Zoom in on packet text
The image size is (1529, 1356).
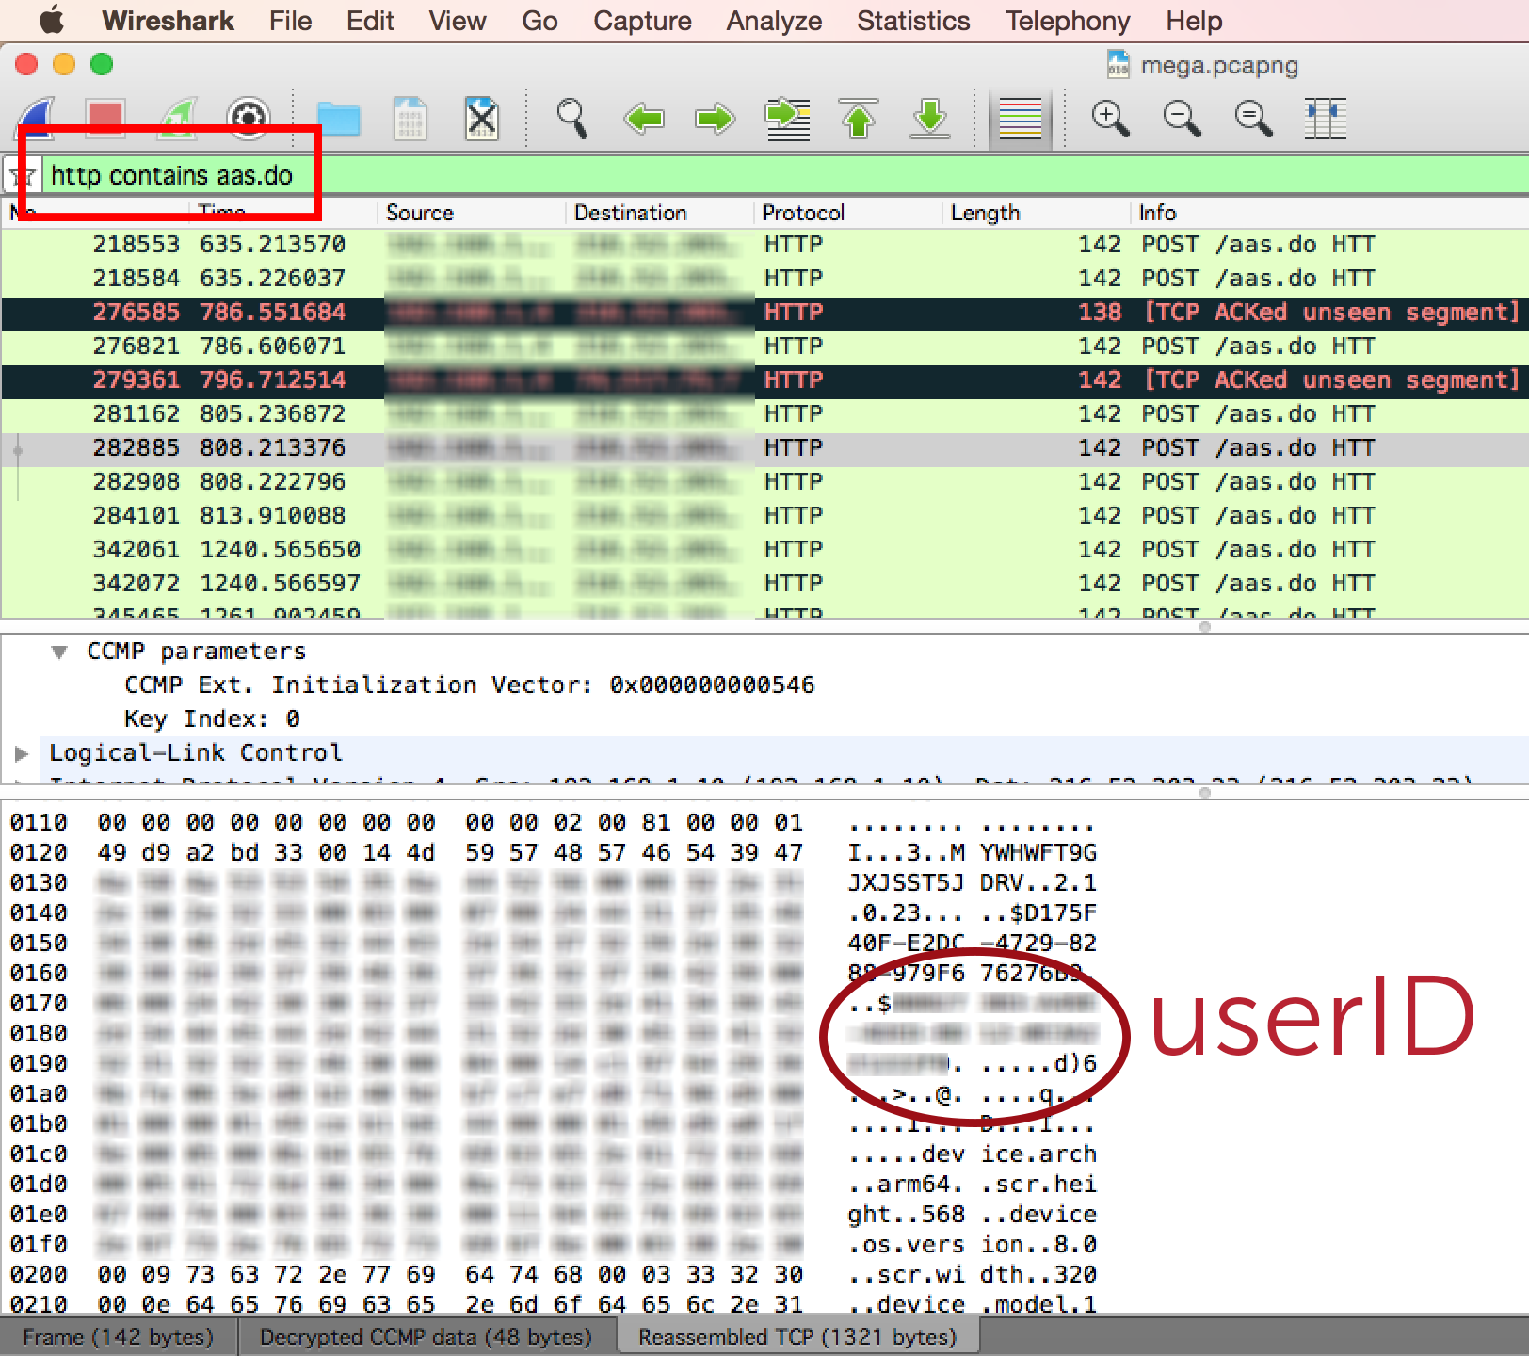click(1110, 119)
